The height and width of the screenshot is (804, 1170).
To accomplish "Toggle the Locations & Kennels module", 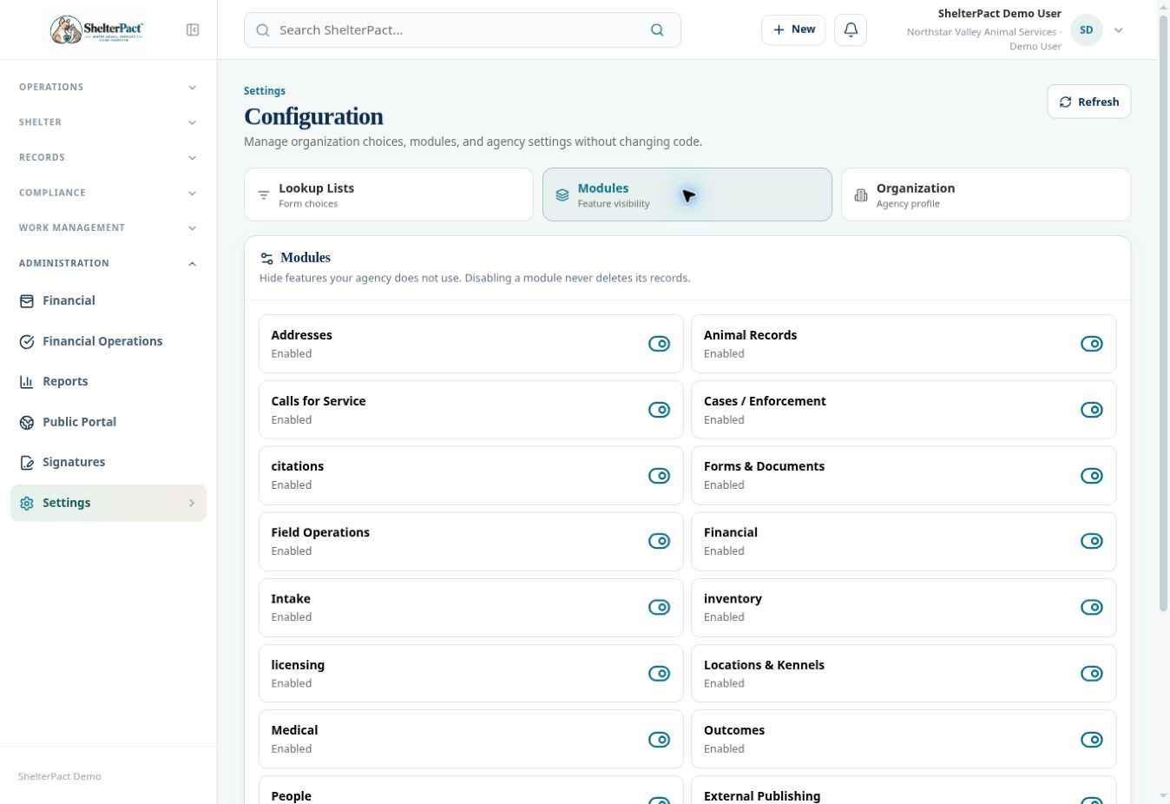I will click(x=1091, y=674).
